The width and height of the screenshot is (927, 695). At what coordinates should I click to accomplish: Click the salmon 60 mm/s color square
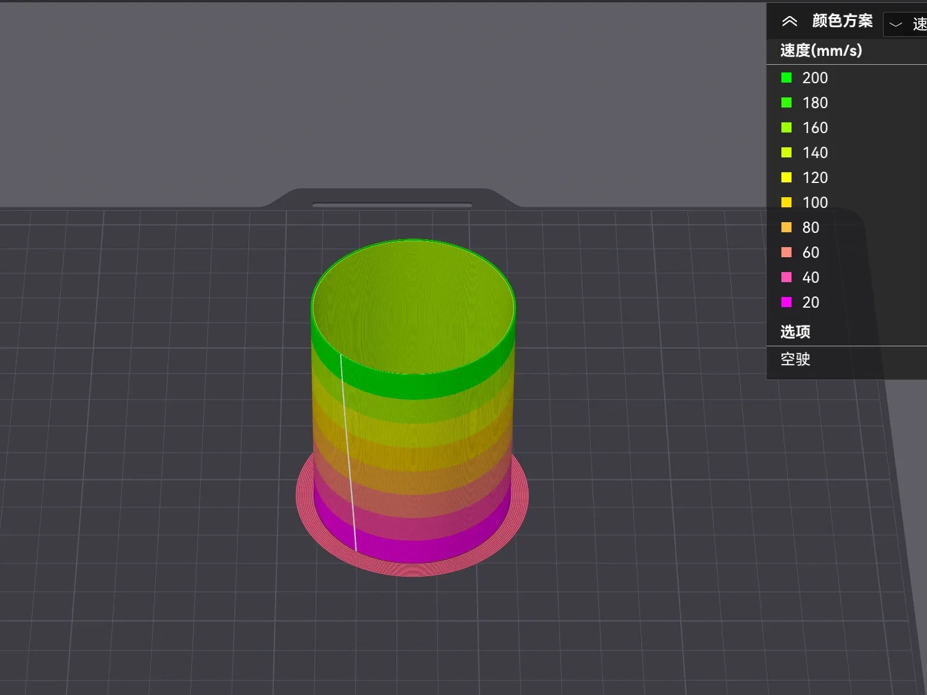coord(787,252)
